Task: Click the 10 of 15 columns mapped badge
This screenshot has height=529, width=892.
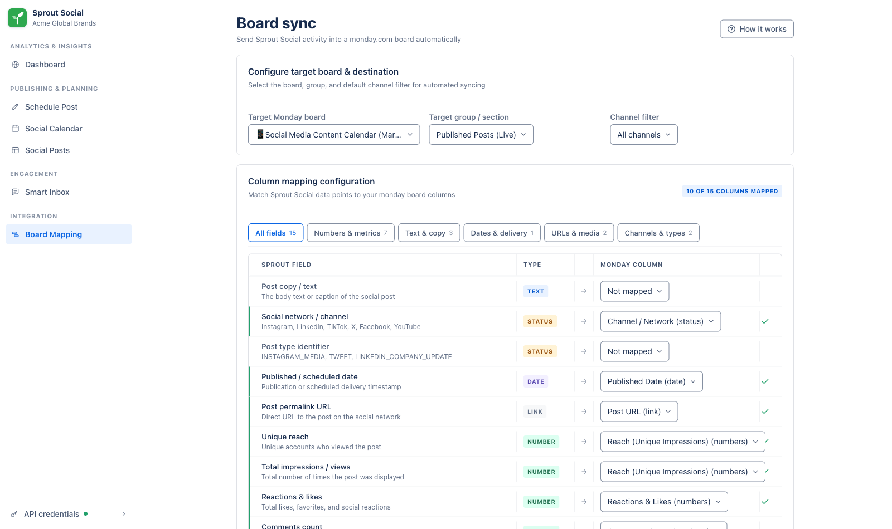Action: pos(732,191)
